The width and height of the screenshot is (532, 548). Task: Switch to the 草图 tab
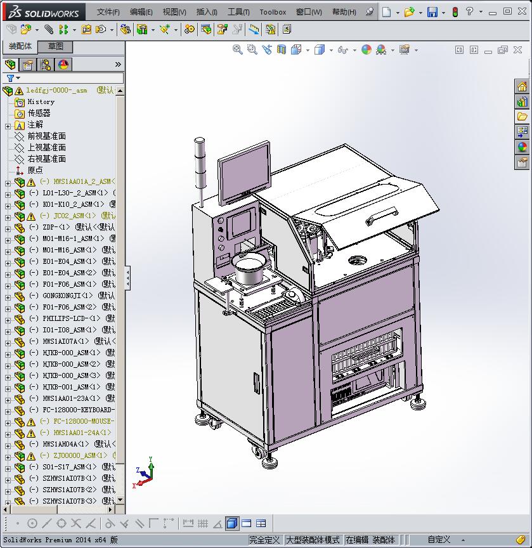(x=55, y=46)
